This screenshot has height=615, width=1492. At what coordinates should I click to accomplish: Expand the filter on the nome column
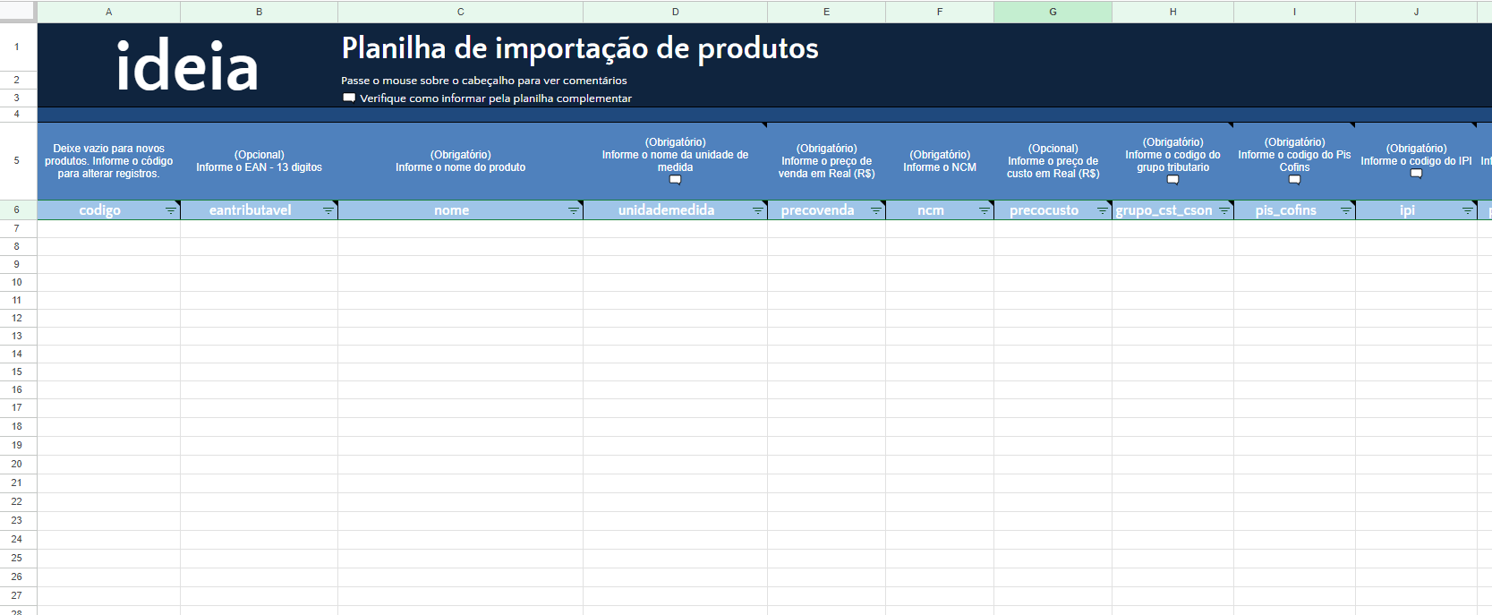point(574,210)
